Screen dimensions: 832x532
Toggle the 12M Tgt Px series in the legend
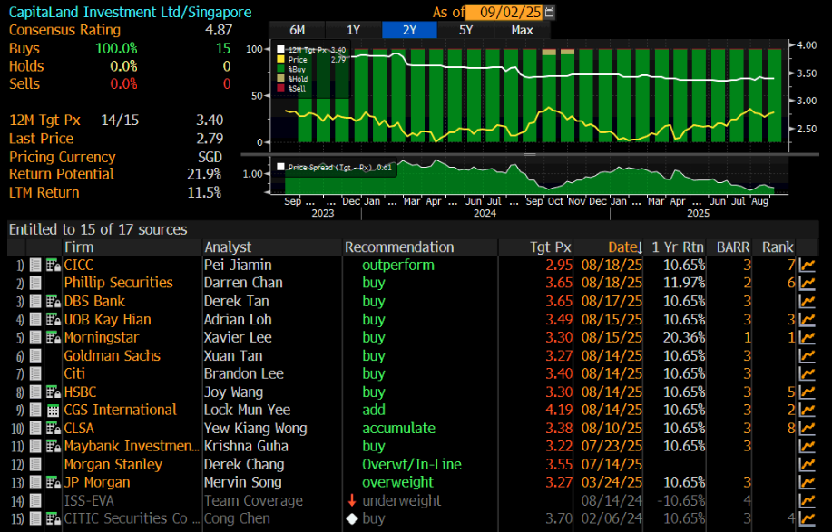point(281,50)
